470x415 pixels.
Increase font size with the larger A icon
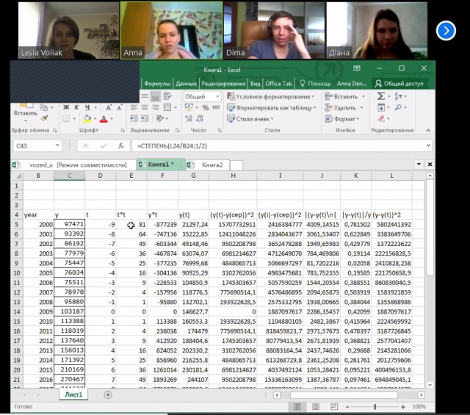[109, 108]
